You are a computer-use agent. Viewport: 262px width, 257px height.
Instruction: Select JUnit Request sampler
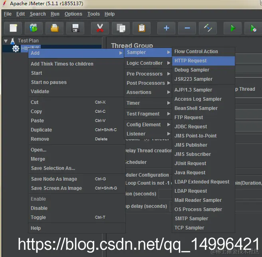203,163
